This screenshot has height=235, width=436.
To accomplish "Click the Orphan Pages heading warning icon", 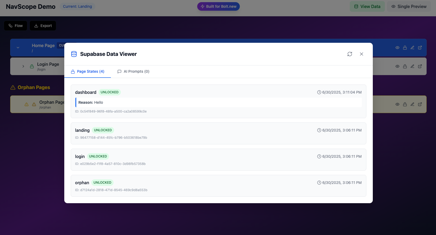I will click(13, 87).
